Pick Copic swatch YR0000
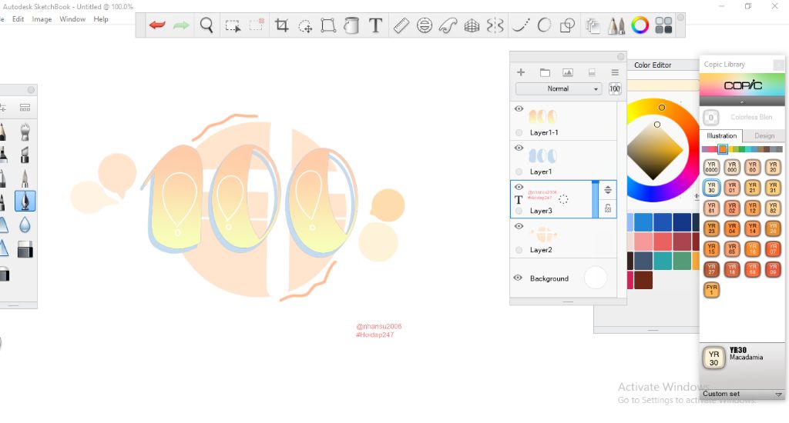This screenshot has width=789, height=423. pos(711,168)
